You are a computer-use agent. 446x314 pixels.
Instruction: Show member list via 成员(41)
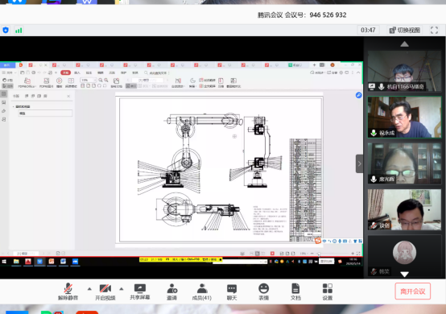click(x=202, y=291)
